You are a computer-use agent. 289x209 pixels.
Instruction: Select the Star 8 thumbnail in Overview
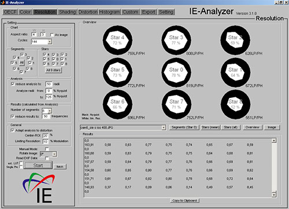235,104
